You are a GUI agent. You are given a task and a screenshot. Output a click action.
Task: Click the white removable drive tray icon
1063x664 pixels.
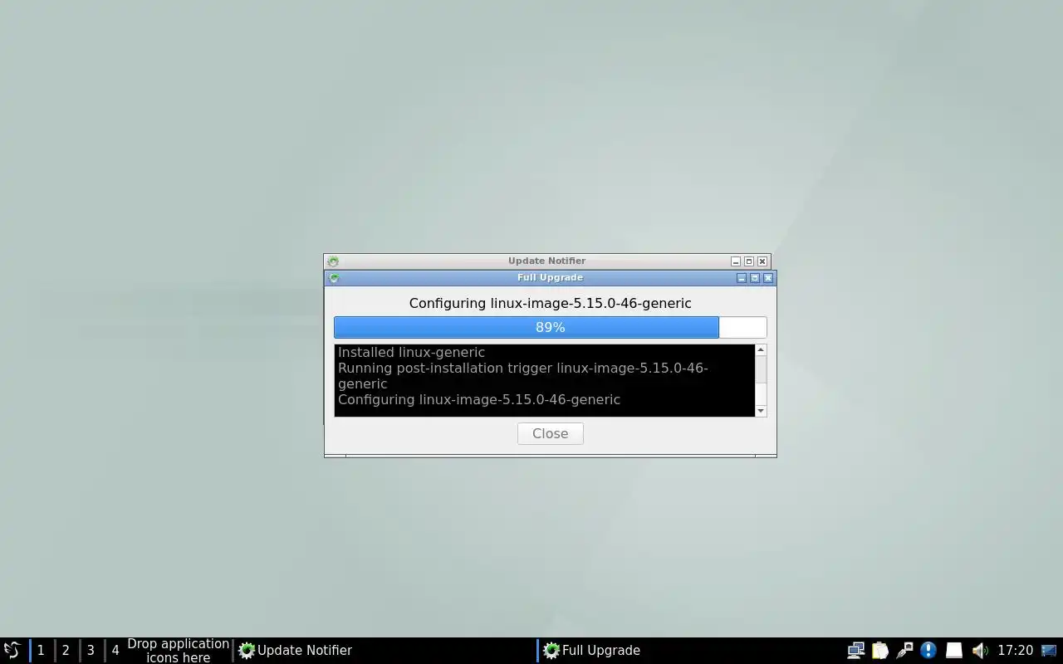954,650
